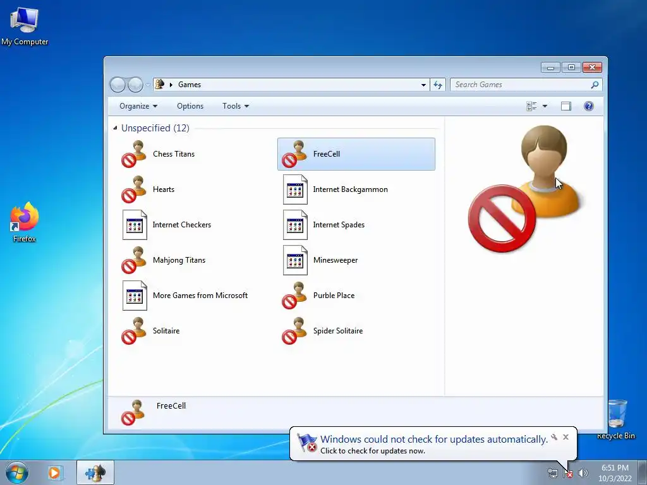Click the Games folder icon in address bar
The width and height of the screenshot is (647, 485).
tap(159, 84)
